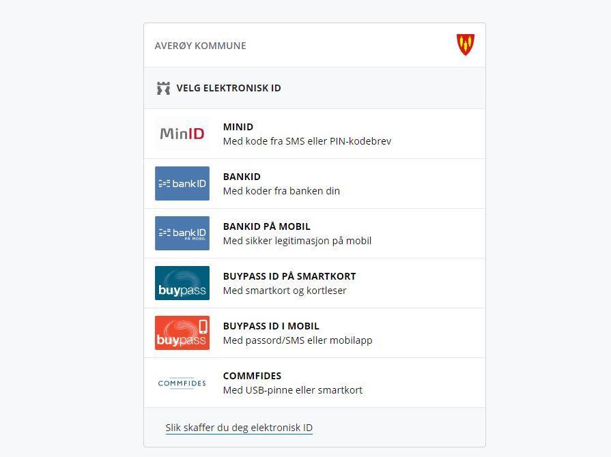Image resolution: width=611 pixels, height=457 pixels.
Task: Click 'Med sikker legitimasjon på mobil' description
Action: pos(297,241)
